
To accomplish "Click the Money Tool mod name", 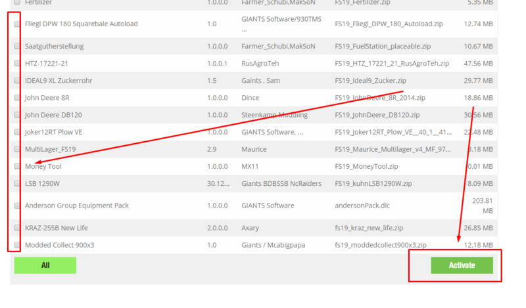I will (43, 167).
